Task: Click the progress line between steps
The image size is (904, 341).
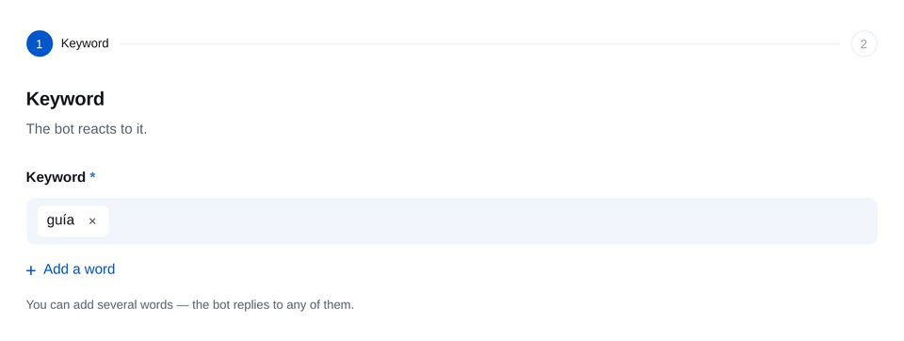Action: pyautogui.click(x=479, y=44)
